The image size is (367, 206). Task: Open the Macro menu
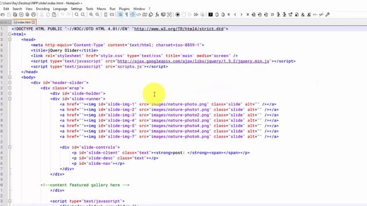[x=101, y=9]
